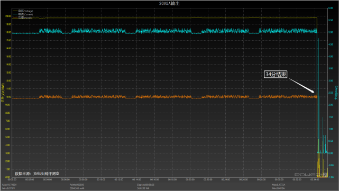Click the 10.00 left axis label
339x191 pixels.
coord(8,97)
